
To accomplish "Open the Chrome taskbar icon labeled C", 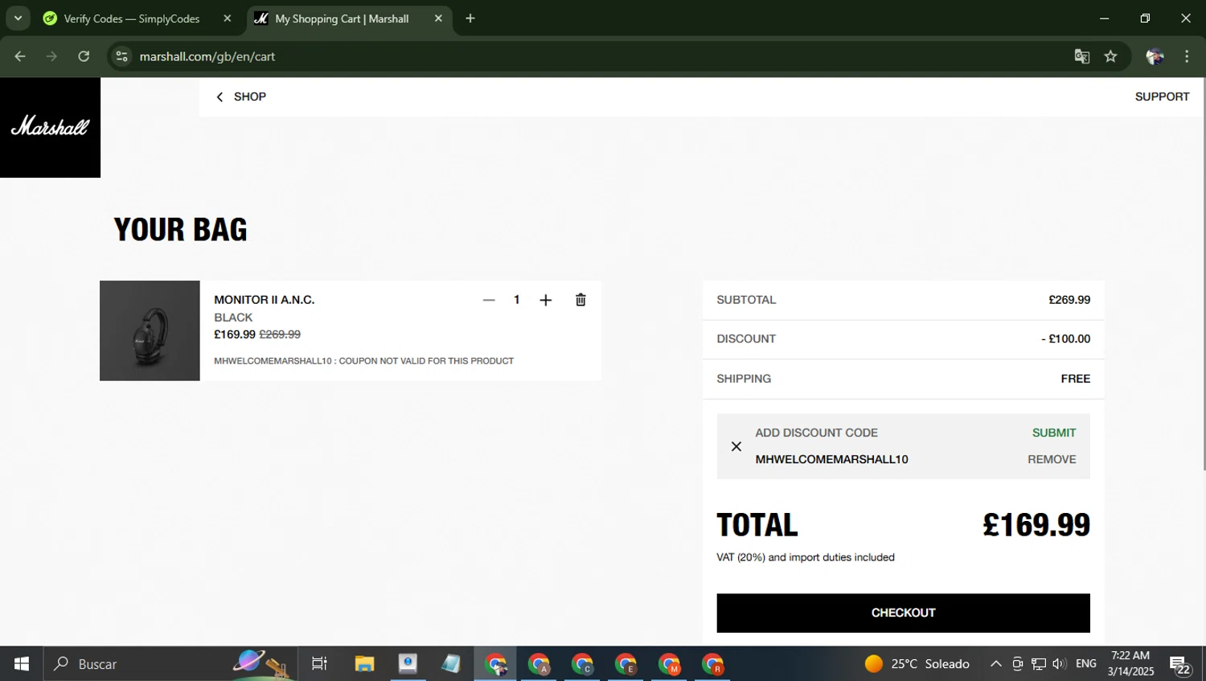I will [x=583, y=664].
